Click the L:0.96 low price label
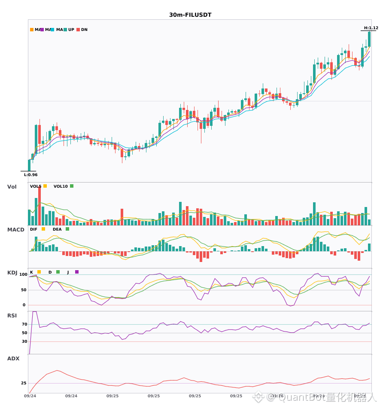Viewport: 380px width, 408px height. click(x=30, y=175)
